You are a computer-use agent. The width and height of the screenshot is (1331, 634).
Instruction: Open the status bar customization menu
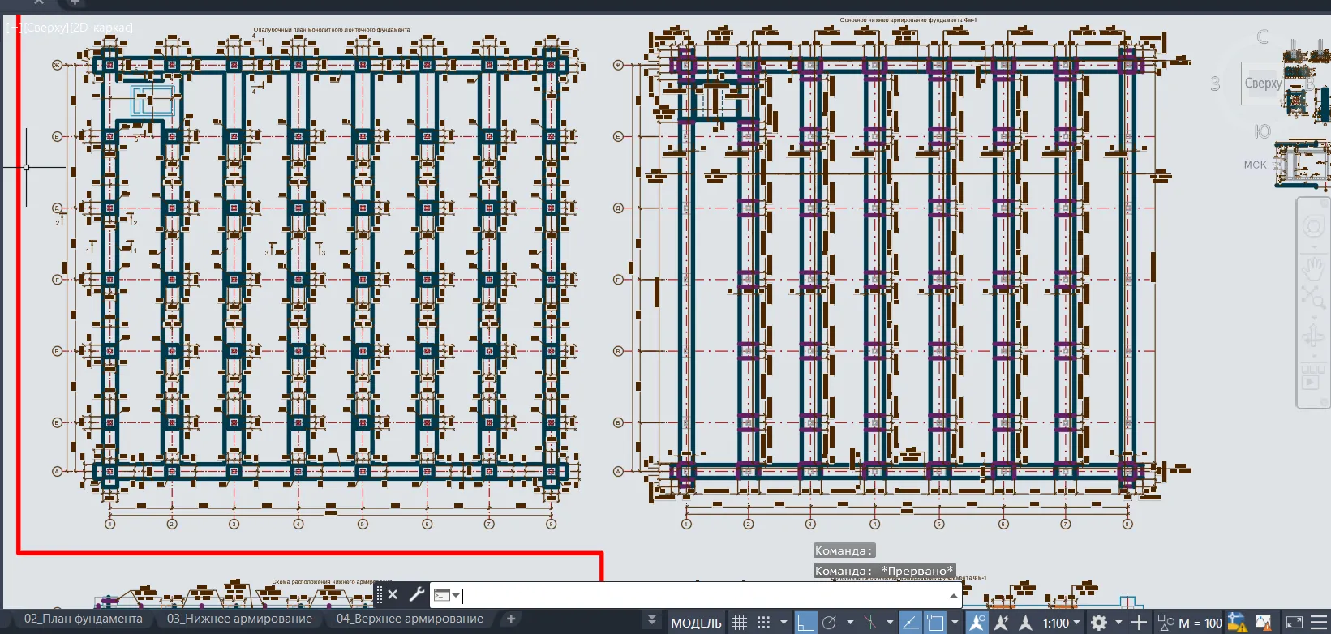(x=1320, y=623)
